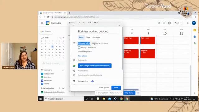This screenshot has height=112, width=199.
Task: Toggle Timea Ashraf calendar checkbox
Action: coord(42,74)
